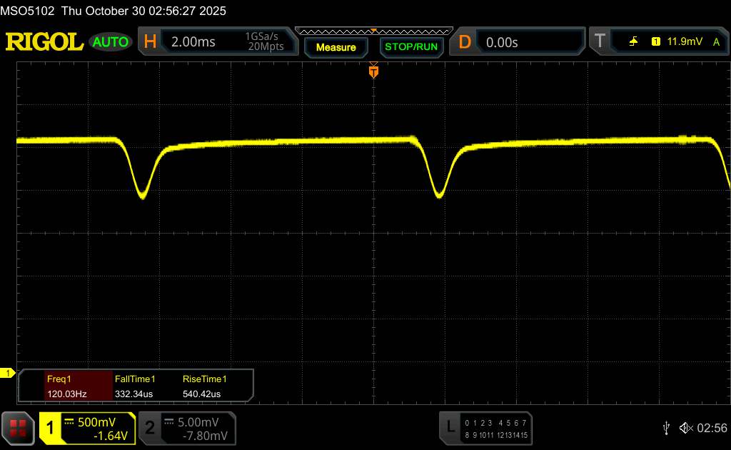Enable channel 2 with the gray 2 badge
Viewport: 731px width, 450px height.
pos(150,428)
